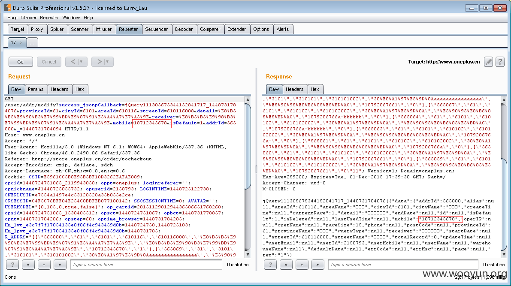The image size is (511, 286).
Task: Click the Request search term field
Action: (146, 265)
